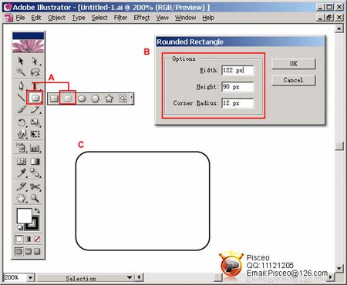Swap fill and stroke colors

[37, 211]
